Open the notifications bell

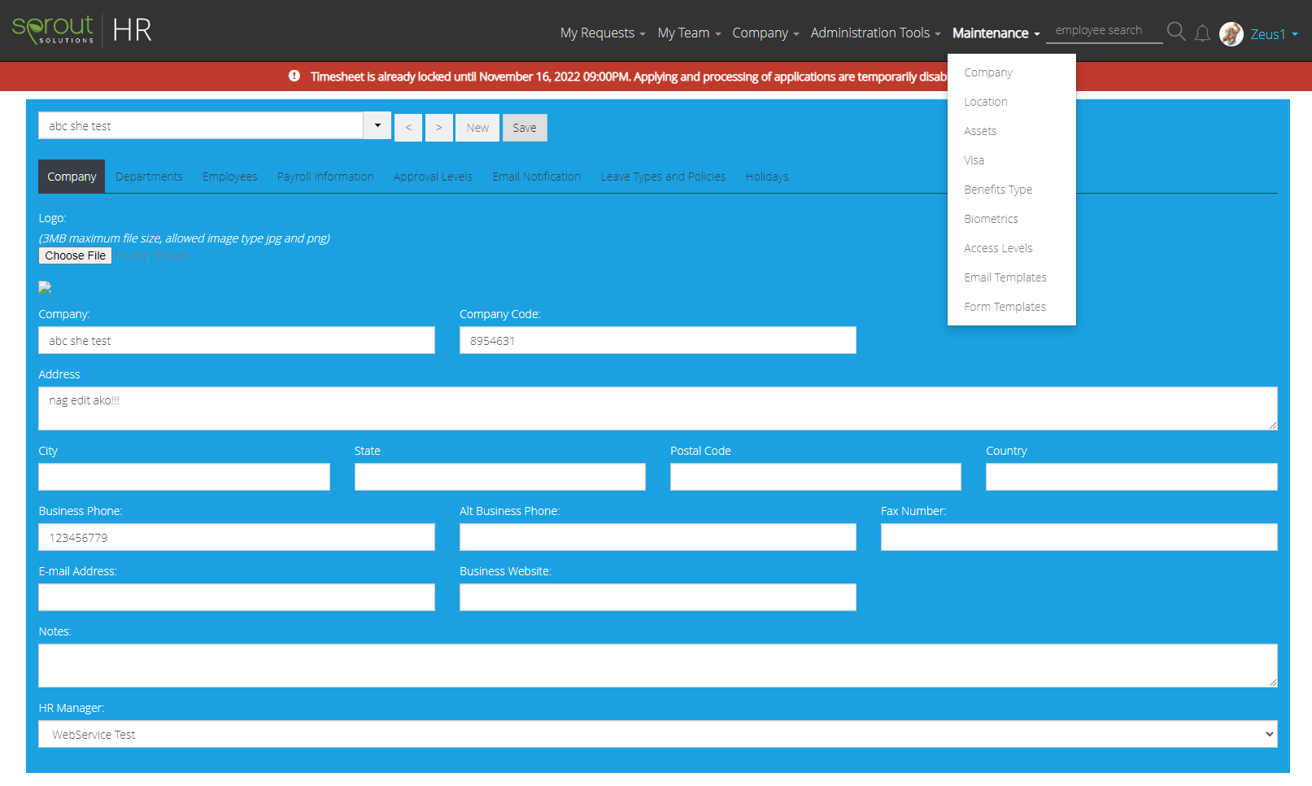pos(1202,33)
